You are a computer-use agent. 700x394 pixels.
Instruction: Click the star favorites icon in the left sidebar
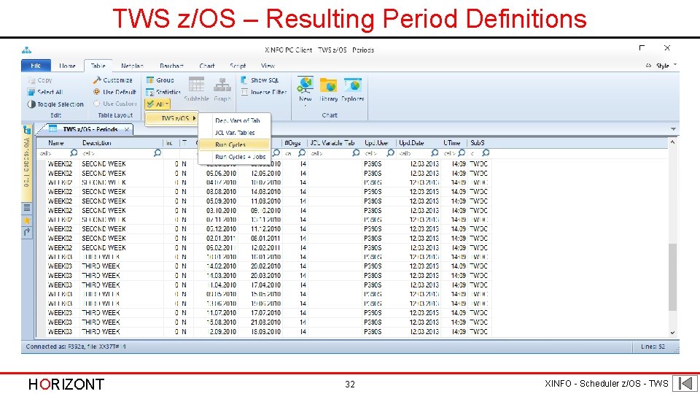(x=27, y=220)
